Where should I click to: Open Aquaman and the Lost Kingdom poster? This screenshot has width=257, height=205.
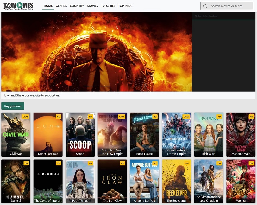209,181
